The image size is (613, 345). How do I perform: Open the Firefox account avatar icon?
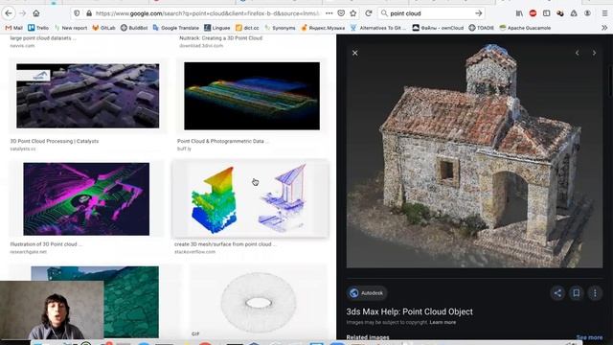pyautogui.click(x=587, y=13)
